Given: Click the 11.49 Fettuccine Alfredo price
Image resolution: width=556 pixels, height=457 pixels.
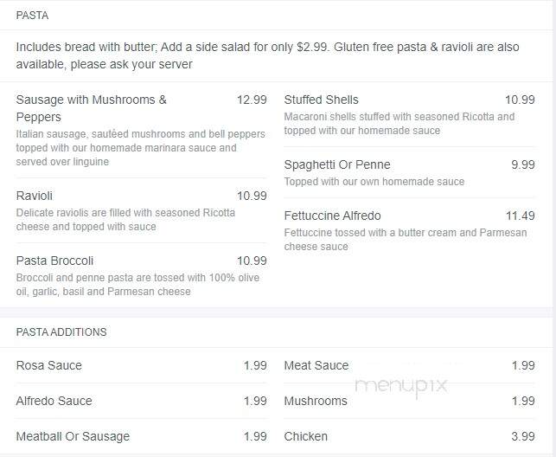Looking at the screenshot, I should (x=520, y=216).
